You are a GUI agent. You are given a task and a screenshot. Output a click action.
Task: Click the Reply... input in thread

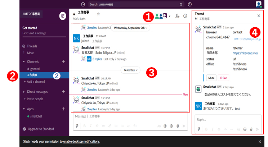click(x=228, y=120)
